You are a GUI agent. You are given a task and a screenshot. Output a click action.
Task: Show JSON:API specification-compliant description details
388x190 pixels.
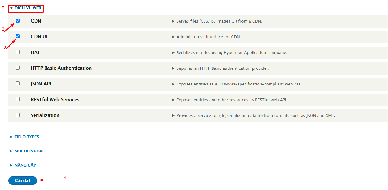pyautogui.click(x=238, y=84)
